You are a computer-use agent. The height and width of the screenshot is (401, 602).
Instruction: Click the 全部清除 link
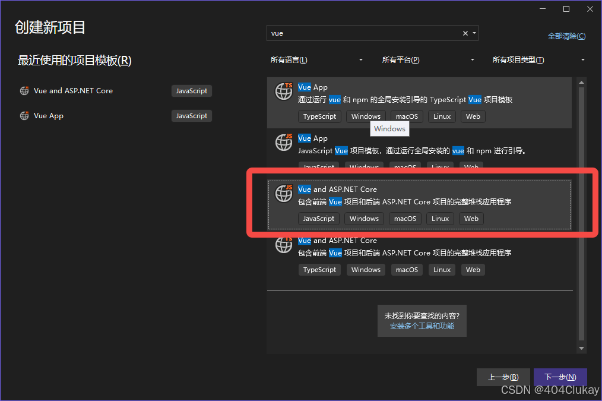tap(567, 36)
